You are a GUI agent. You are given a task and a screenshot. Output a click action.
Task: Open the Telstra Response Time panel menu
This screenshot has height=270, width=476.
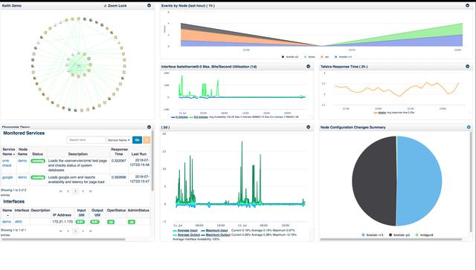[x=468, y=66]
